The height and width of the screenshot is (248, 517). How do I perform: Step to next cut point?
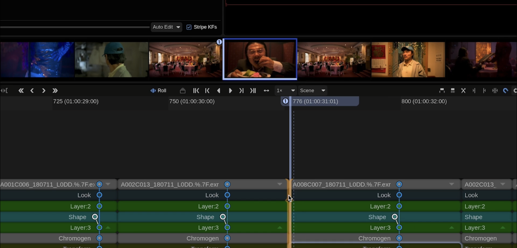[x=241, y=91]
